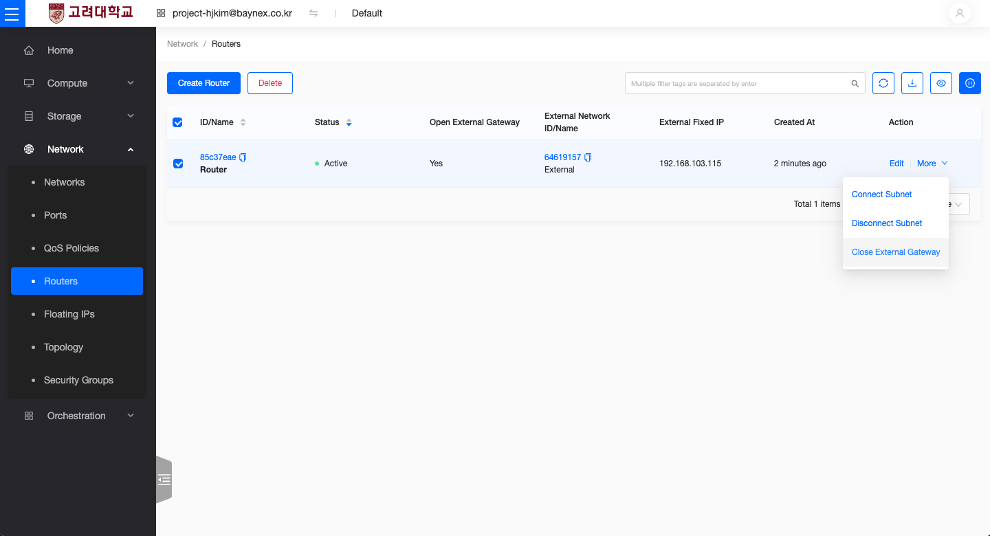This screenshot has width=990, height=536.
Task: Open the user profile avatar
Action: click(x=959, y=13)
